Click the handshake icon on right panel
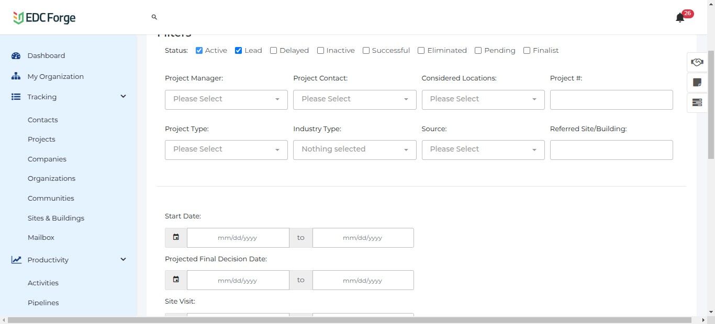 click(697, 62)
